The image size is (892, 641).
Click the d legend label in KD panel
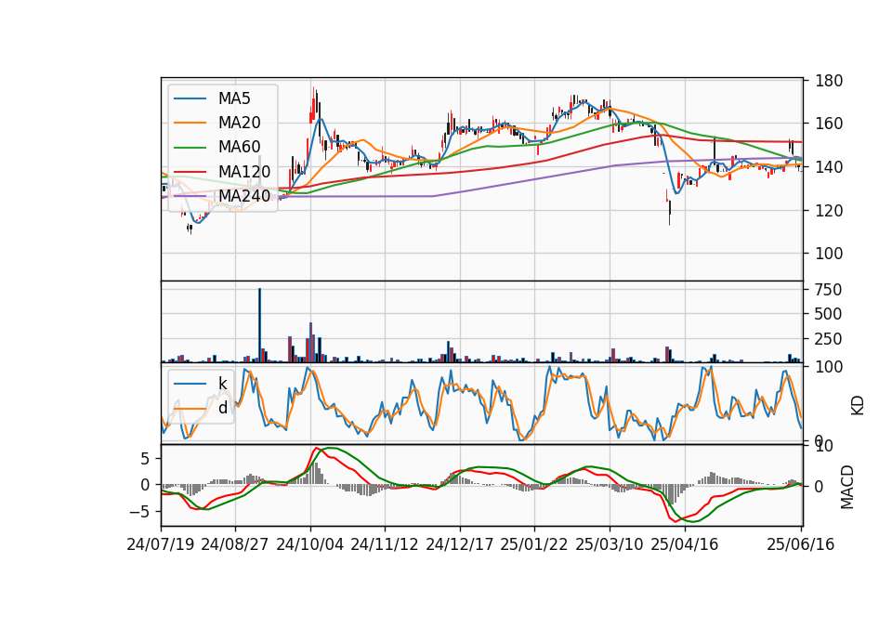pyautogui.click(x=222, y=408)
